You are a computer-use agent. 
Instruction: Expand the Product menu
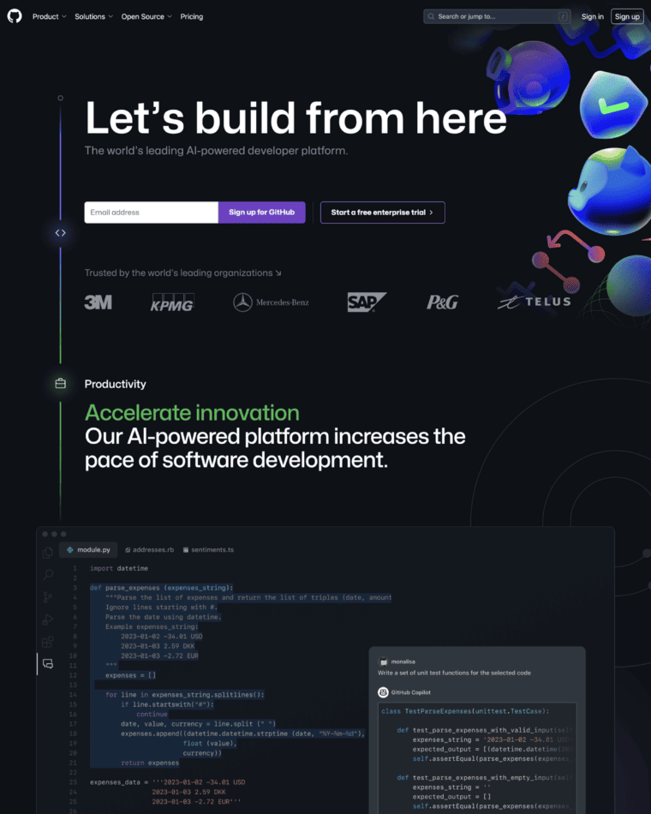click(x=50, y=16)
